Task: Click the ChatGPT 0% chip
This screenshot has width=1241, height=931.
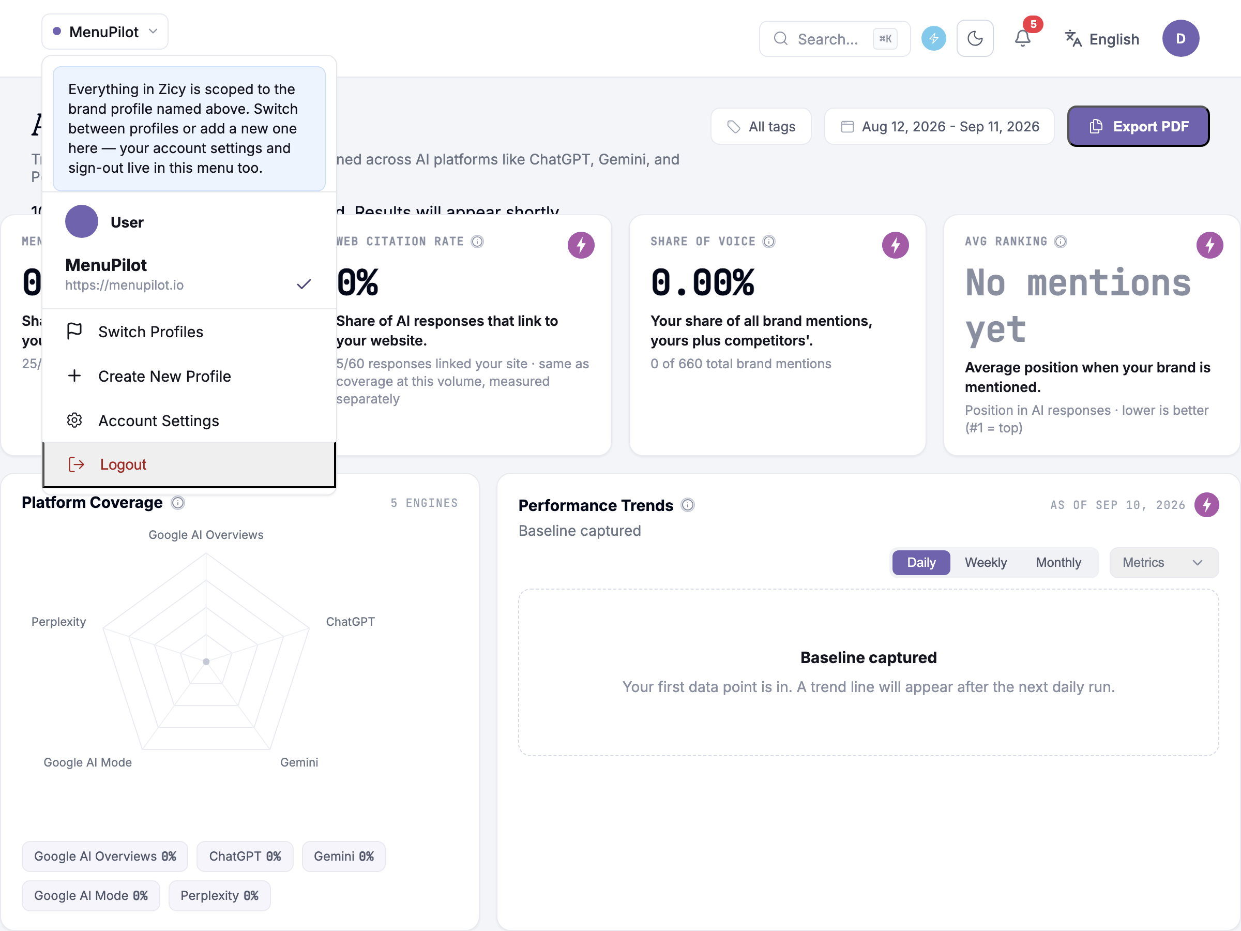Action: (245, 857)
